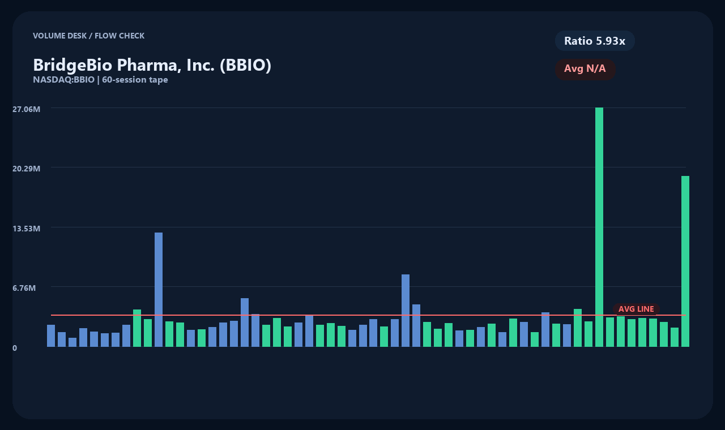Click the 27.06M axis label
Screen dimensions: 725x430
click(x=26, y=109)
